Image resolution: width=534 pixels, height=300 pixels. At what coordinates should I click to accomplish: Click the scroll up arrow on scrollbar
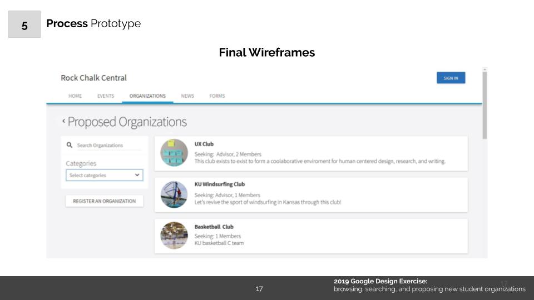[x=484, y=70]
